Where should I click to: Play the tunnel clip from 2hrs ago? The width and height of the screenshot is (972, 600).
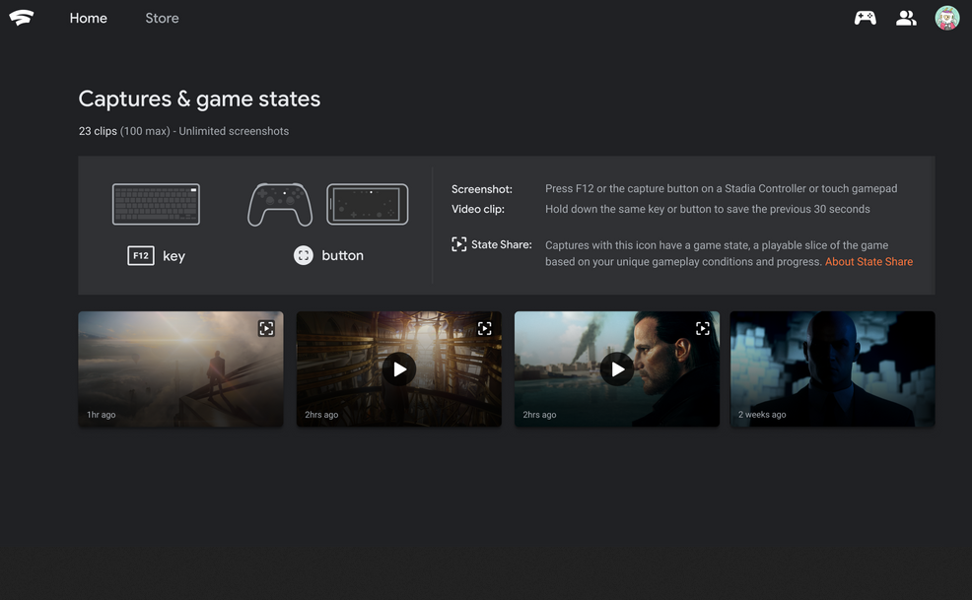click(399, 369)
